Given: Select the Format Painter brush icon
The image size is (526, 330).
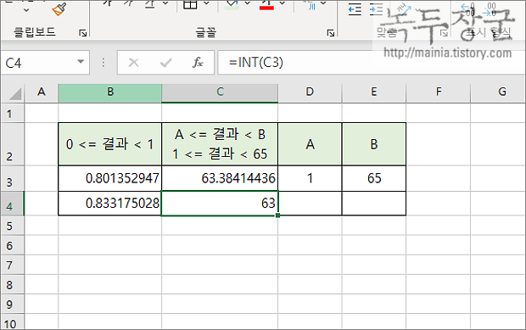Looking at the screenshot, I should click(x=59, y=9).
